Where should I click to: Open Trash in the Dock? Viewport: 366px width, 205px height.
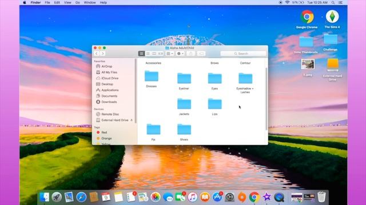321,197
